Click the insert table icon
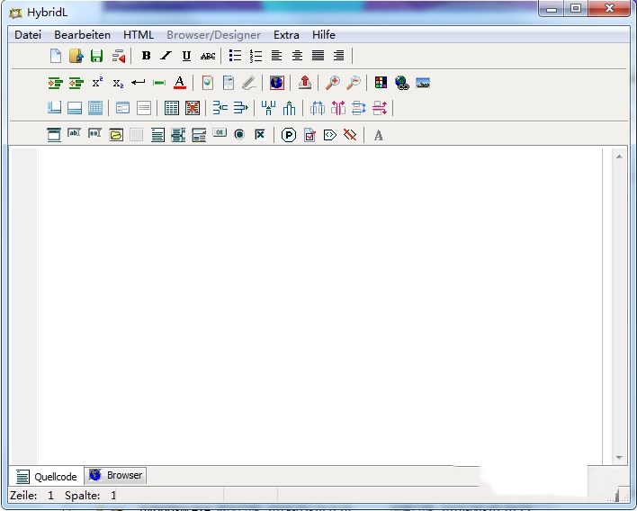Image resolution: width=637 pixels, height=511 pixels. 172,108
